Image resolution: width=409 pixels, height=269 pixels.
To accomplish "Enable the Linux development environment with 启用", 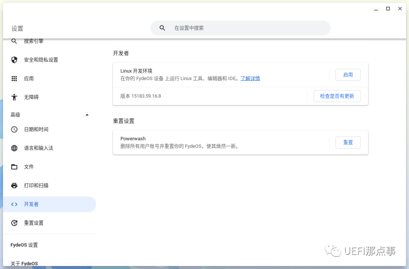I will [348, 75].
